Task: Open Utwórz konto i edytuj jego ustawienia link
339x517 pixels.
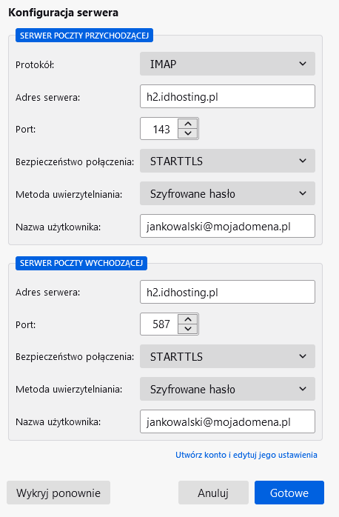Action: coord(246,455)
